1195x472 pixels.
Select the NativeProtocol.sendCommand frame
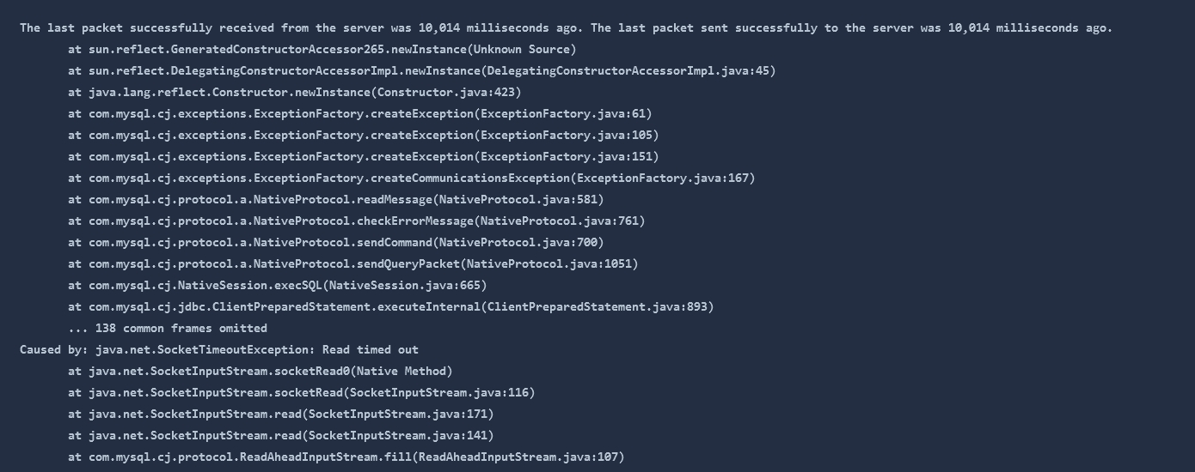(336, 243)
